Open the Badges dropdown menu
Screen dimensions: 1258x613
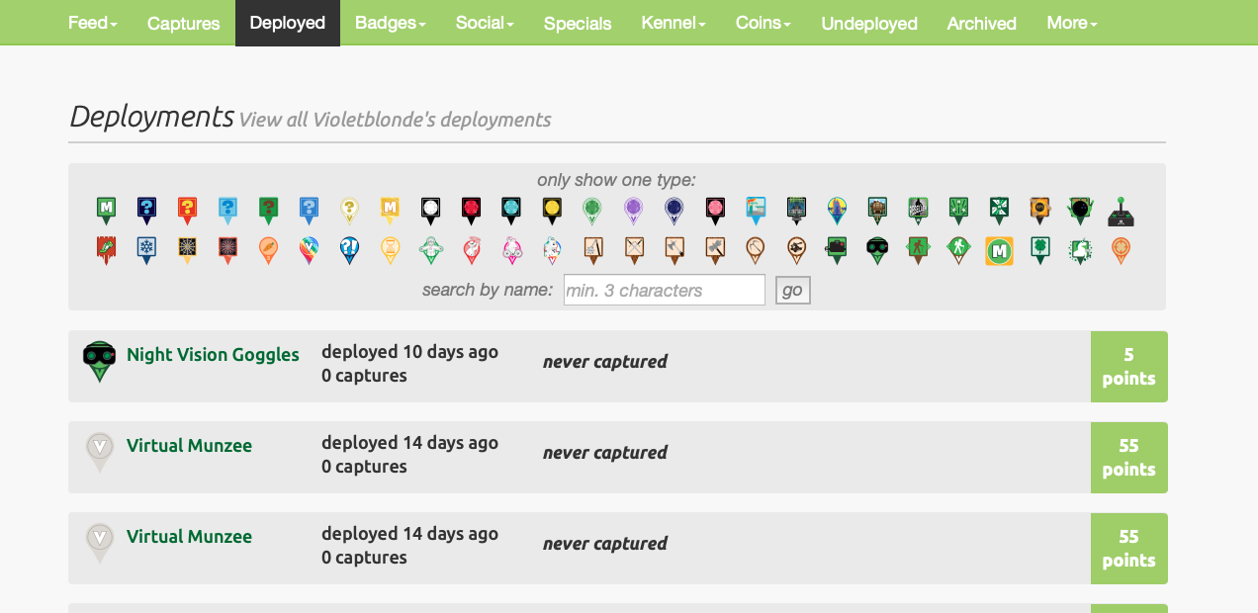coord(390,23)
